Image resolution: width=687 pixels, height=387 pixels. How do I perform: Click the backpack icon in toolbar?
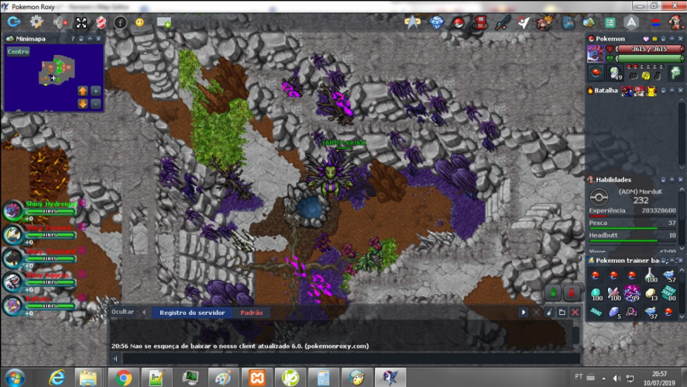[x=568, y=22]
